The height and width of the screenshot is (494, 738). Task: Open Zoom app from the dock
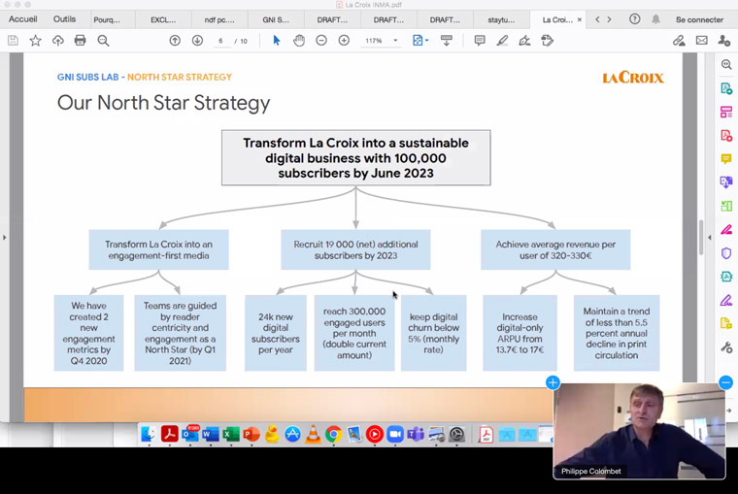pyautogui.click(x=395, y=434)
